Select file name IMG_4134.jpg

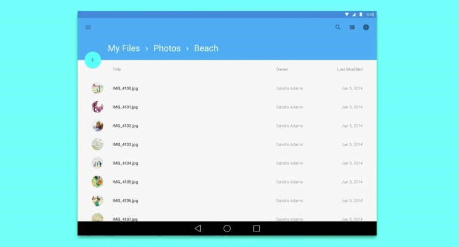125,163
